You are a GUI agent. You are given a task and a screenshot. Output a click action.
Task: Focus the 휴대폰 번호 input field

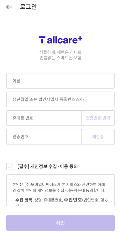click(x=44, y=118)
